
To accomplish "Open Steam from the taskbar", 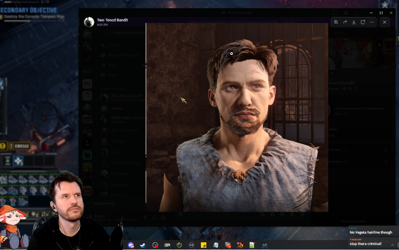I will [143, 245].
